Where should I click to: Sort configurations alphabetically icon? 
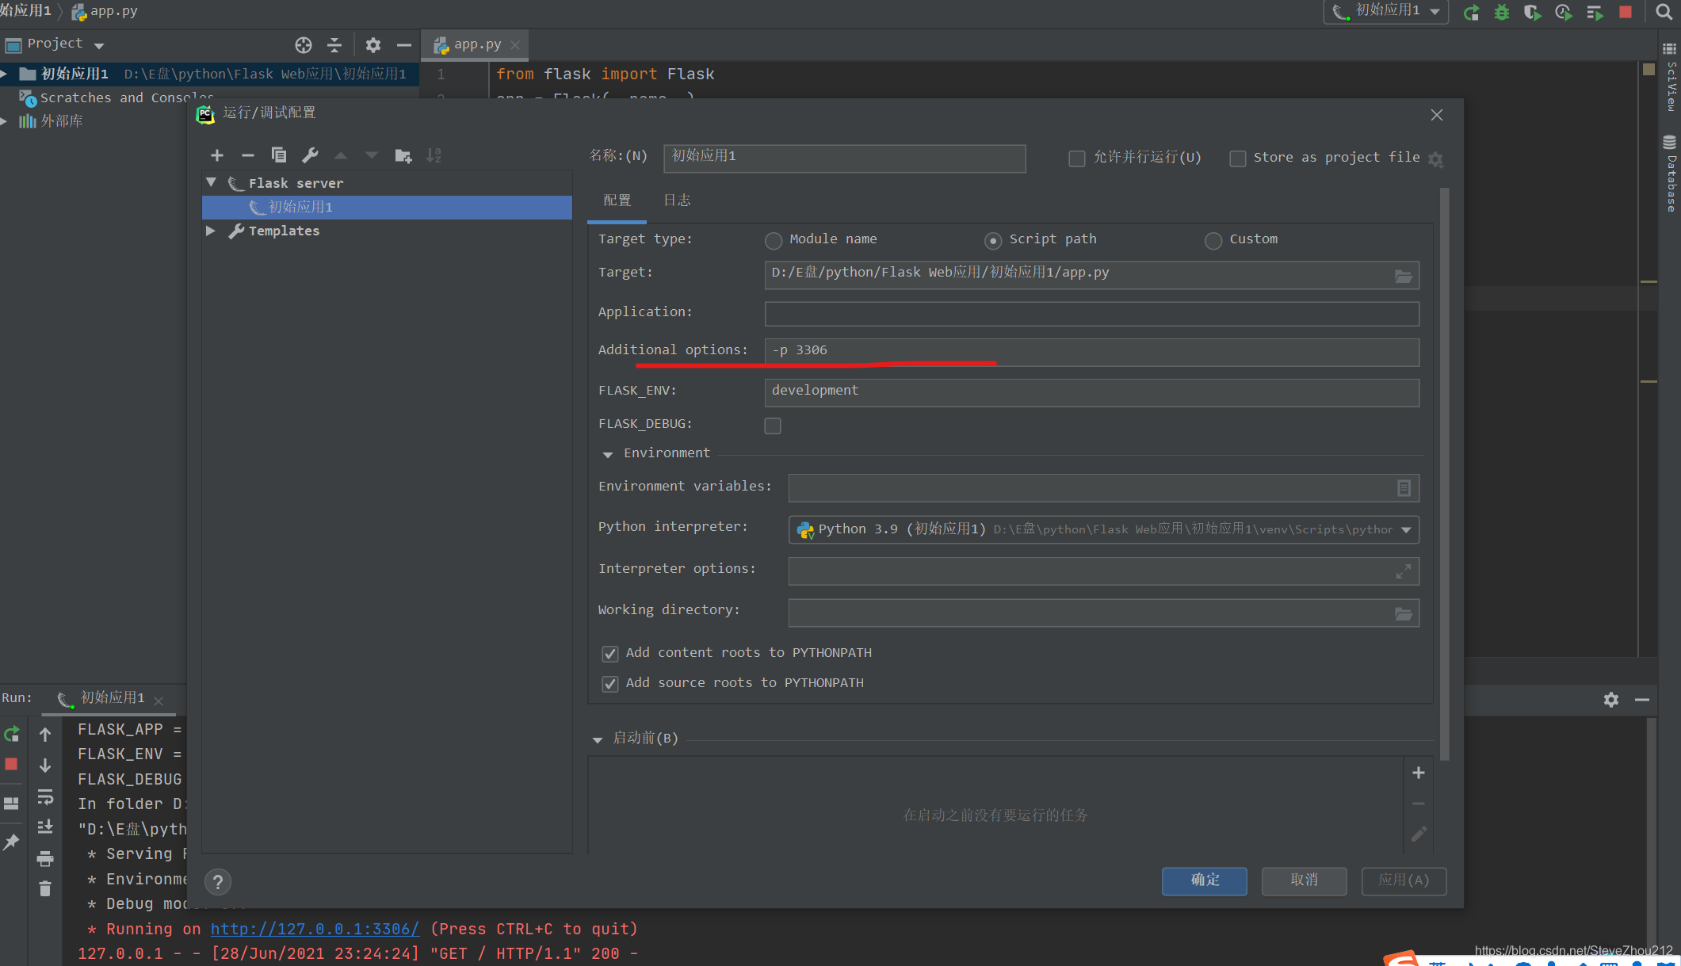(x=434, y=155)
